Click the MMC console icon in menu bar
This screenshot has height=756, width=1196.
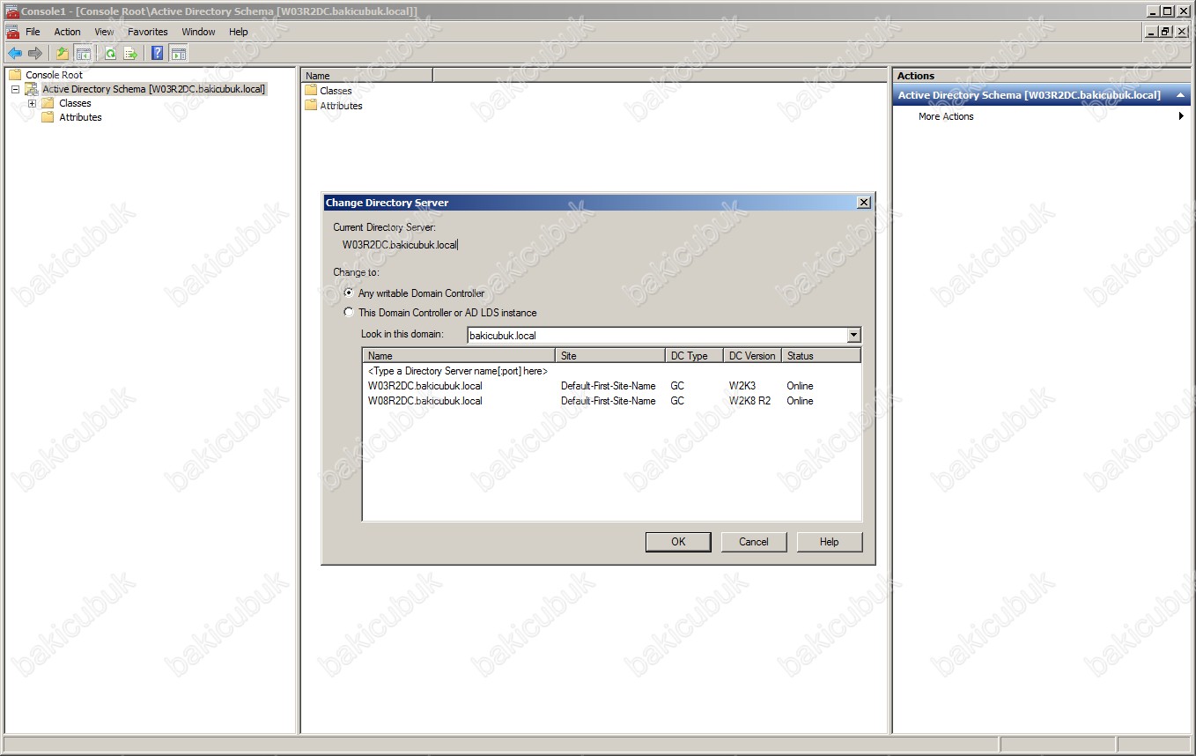(x=12, y=32)
